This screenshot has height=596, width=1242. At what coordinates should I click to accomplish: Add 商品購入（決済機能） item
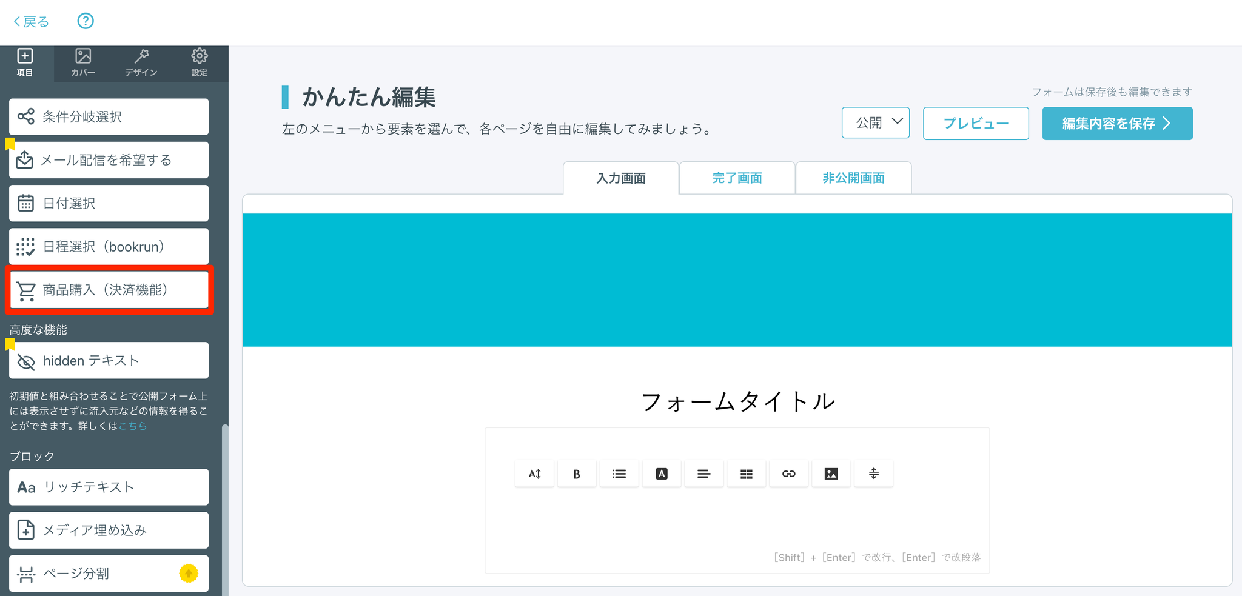pos(109,290)
